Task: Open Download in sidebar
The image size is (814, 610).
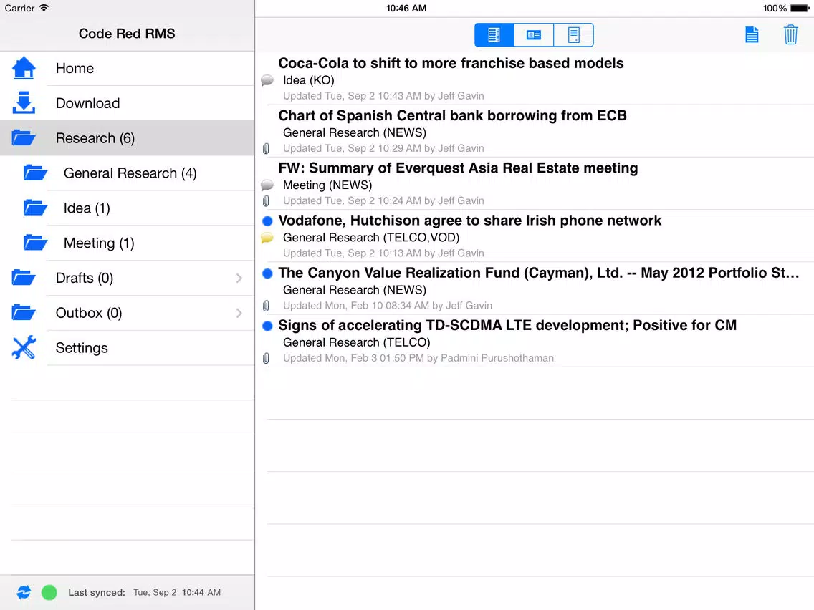Action: point(128,103)
